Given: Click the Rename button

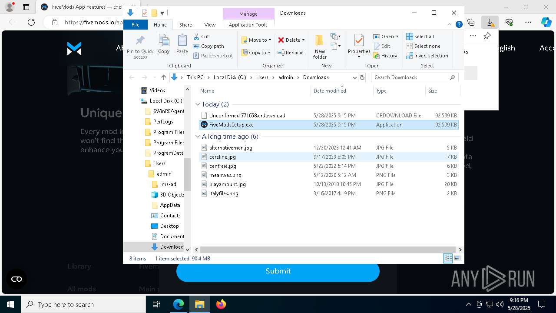Looking at the screenshot, I should point(291,53).
